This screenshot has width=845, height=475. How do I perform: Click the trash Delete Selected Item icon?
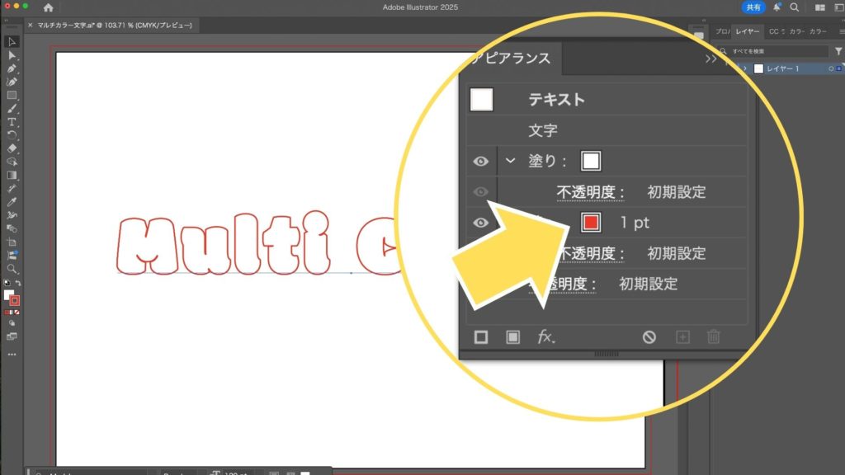coord(714,336)
